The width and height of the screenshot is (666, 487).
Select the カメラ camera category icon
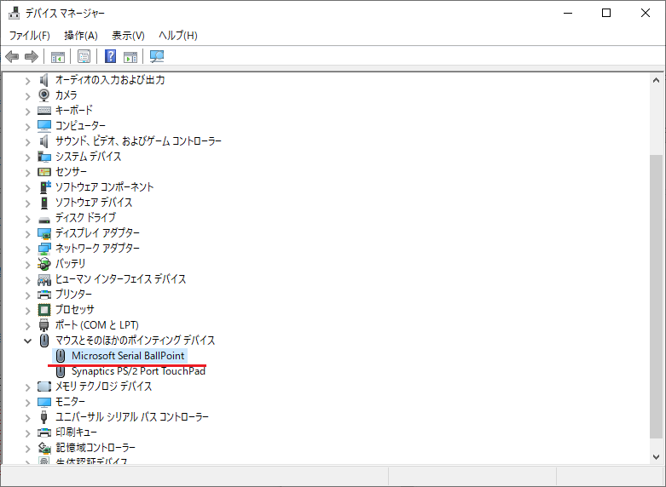44,95
